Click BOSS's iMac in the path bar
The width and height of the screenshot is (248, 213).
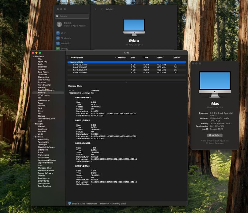pos(78,204)
